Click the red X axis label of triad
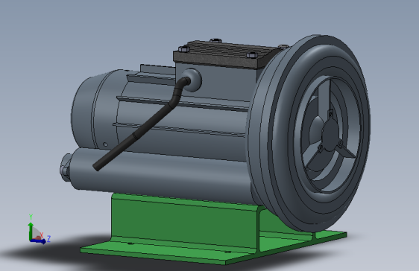The width and height of the screenshot is (419, 271). pyautogui.click(x=42, y=235)
